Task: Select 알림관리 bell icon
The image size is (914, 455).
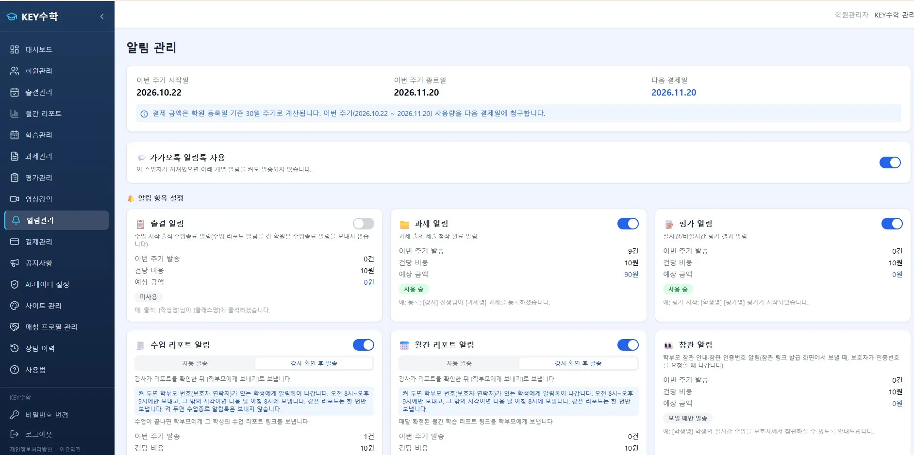Action: point(16,220)
